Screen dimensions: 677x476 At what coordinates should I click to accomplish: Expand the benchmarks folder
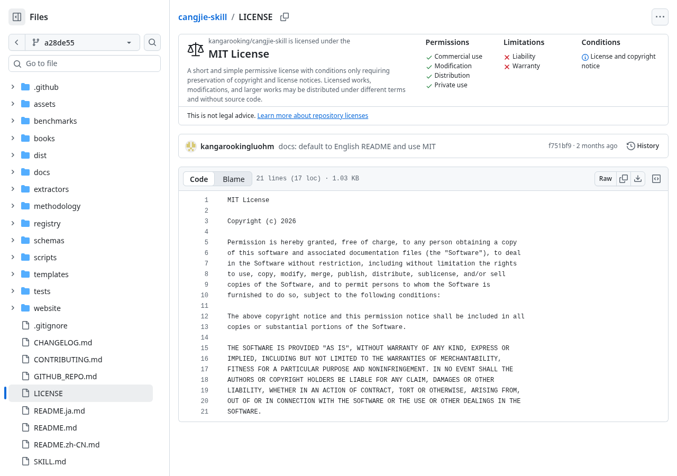13,121
